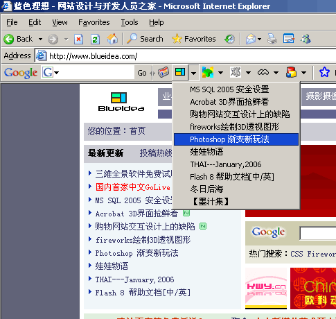Go to the Home page icon
The image size is (336, 319).
tap(112, 39)
